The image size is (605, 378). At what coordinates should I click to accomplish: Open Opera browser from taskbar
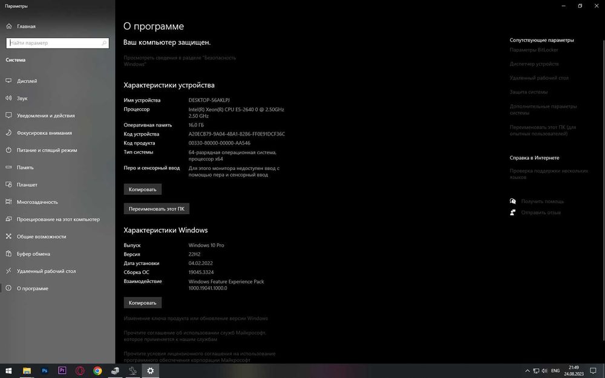pos(80,371)
